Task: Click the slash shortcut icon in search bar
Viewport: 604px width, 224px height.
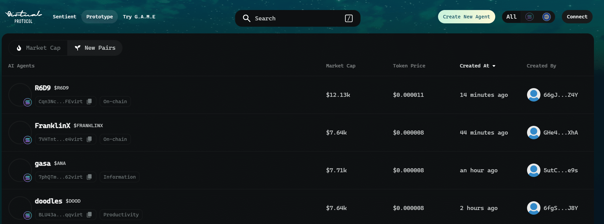Action: tap(349, 18)
